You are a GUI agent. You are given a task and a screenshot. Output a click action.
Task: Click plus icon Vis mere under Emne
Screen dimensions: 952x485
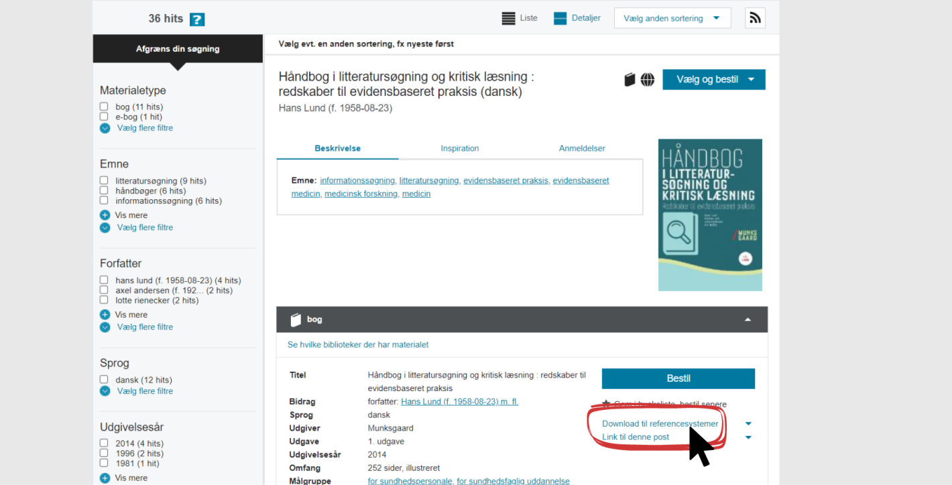pos(105,215)
